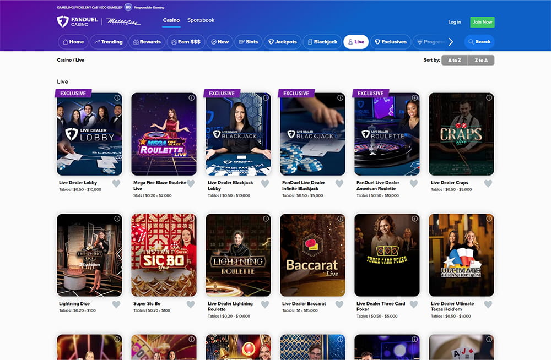Favorite Live Dealer Lightning Roulette

coord(265,304)
